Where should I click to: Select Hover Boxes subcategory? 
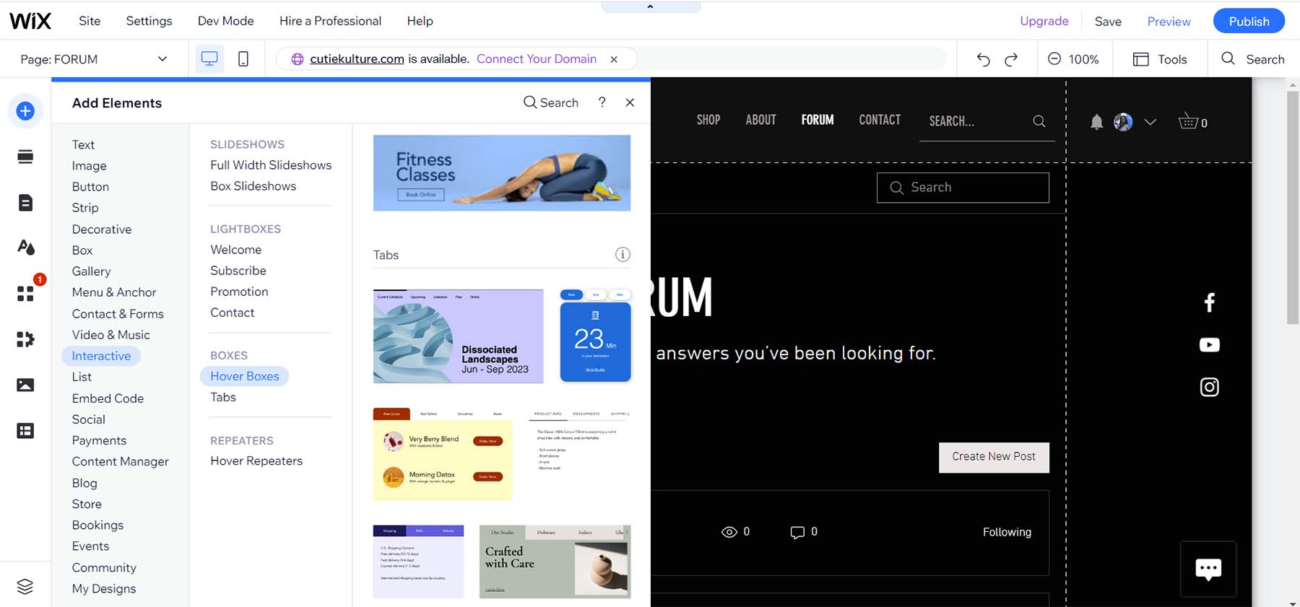[x=244, y=376]
